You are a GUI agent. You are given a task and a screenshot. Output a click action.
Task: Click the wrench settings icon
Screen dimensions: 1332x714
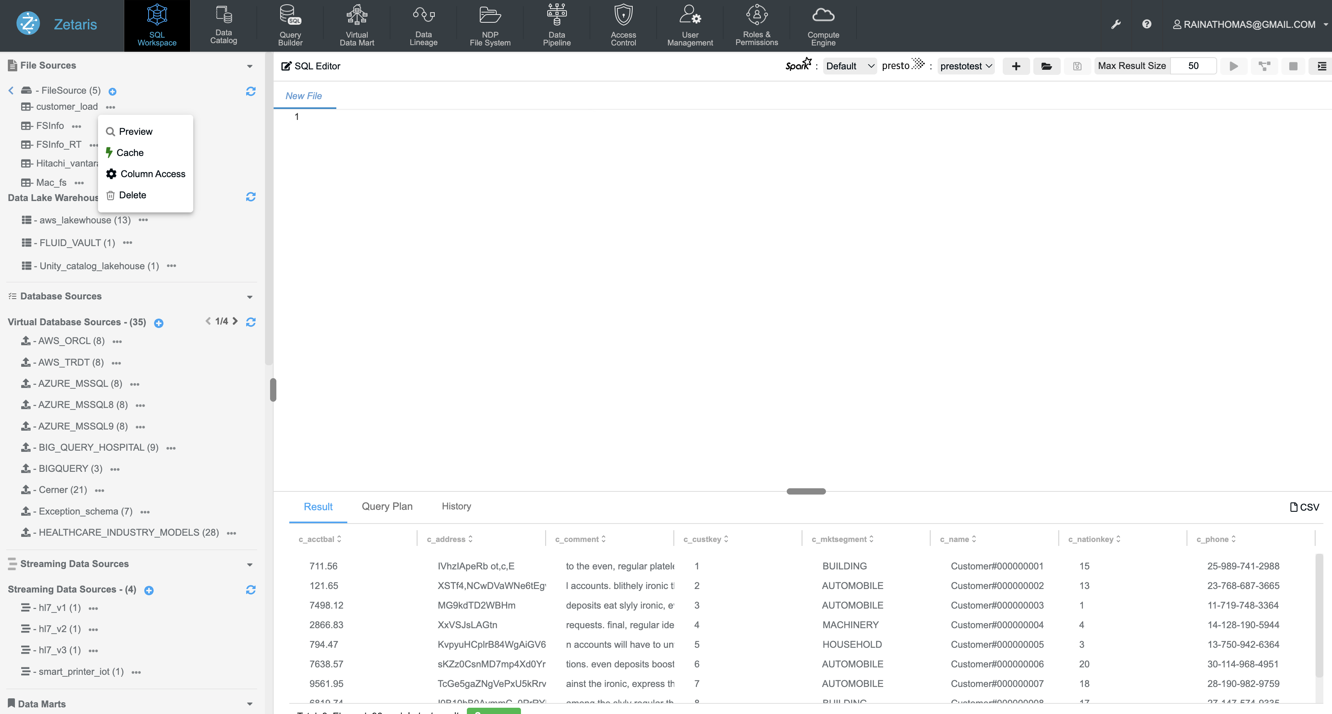pyautogui.click(x=1116, y=24)
